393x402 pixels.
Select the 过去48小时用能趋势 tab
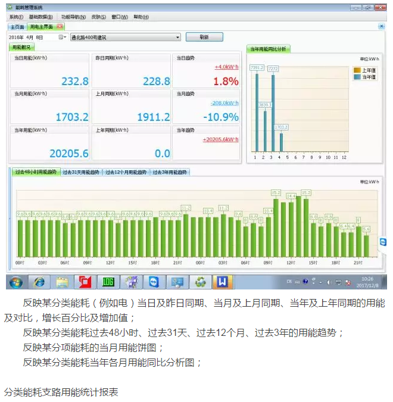[x=36, y=172]
